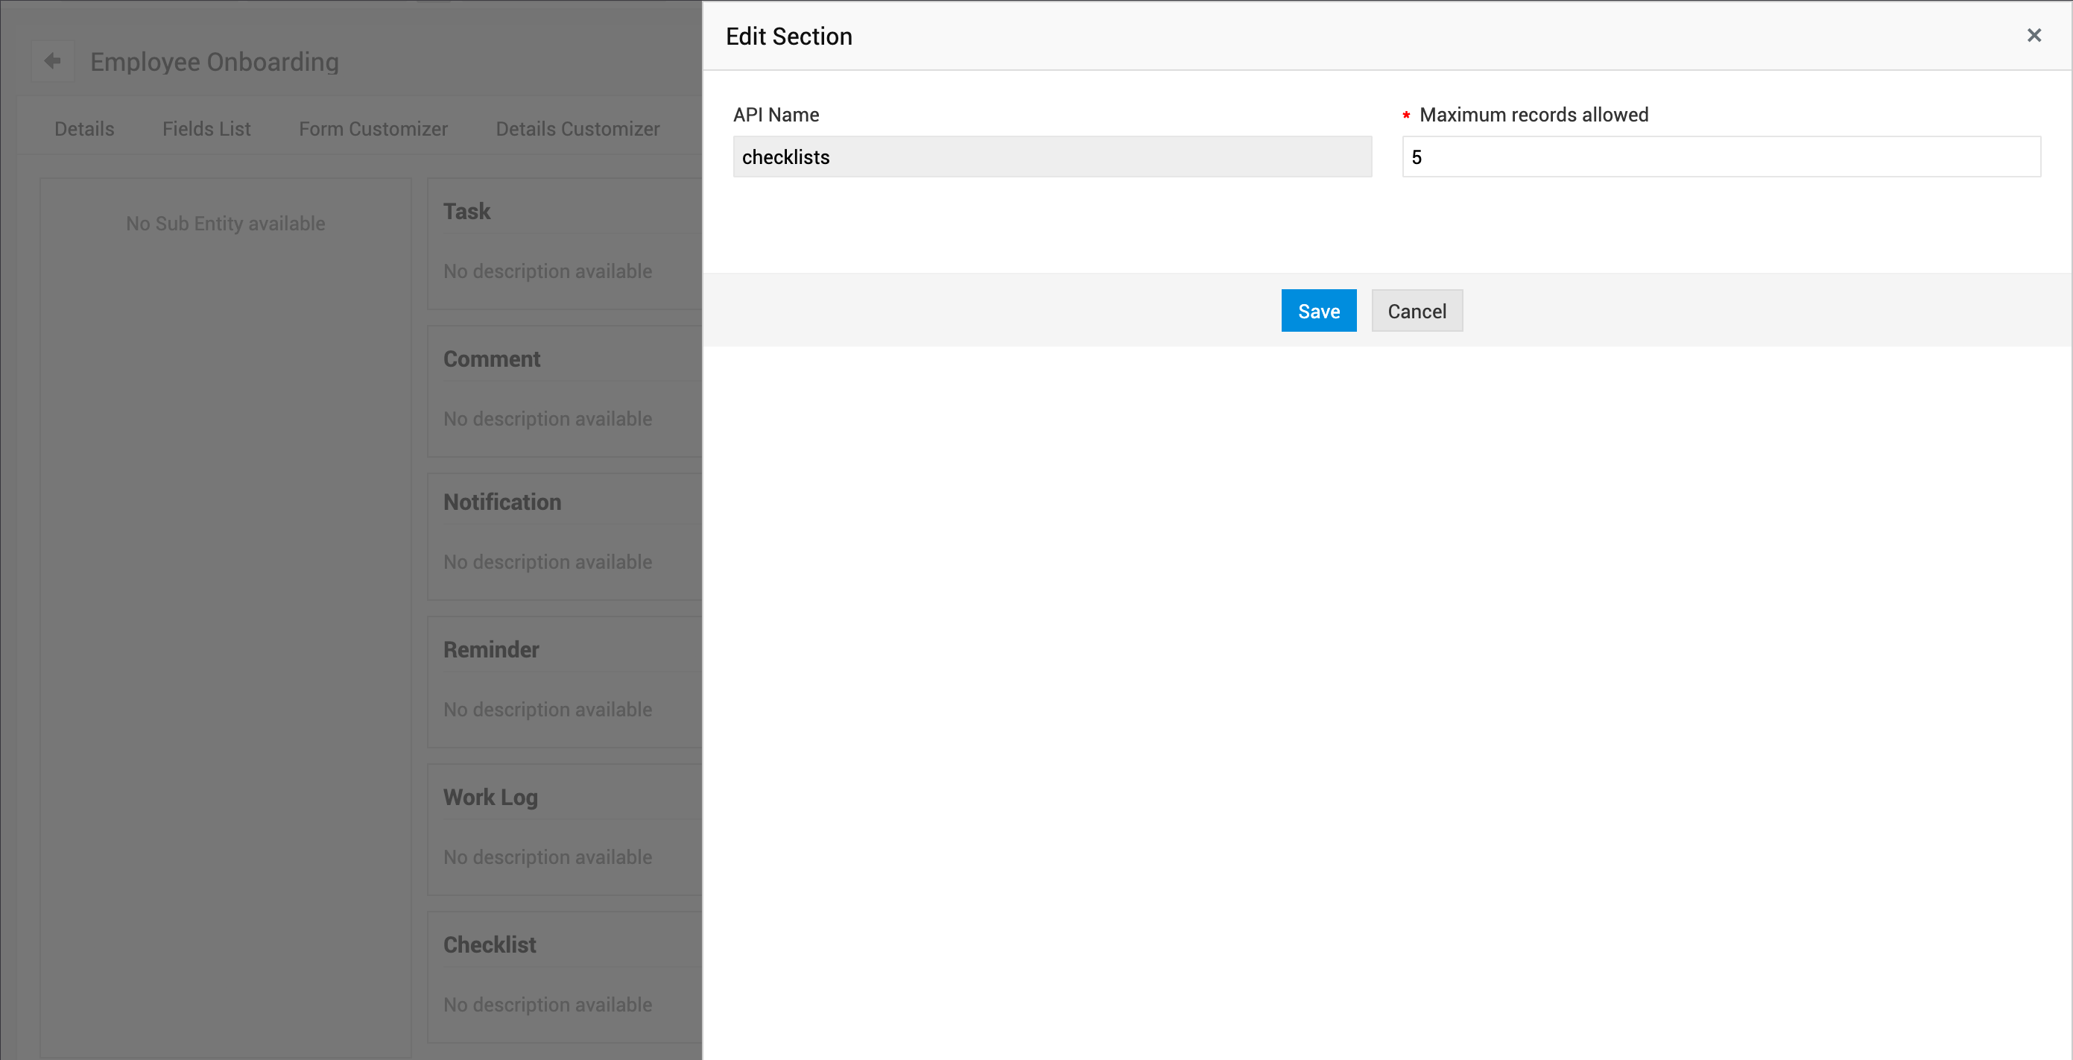Open the Fields List tab
The image size is (2073, 1060).
pos(206,129)
